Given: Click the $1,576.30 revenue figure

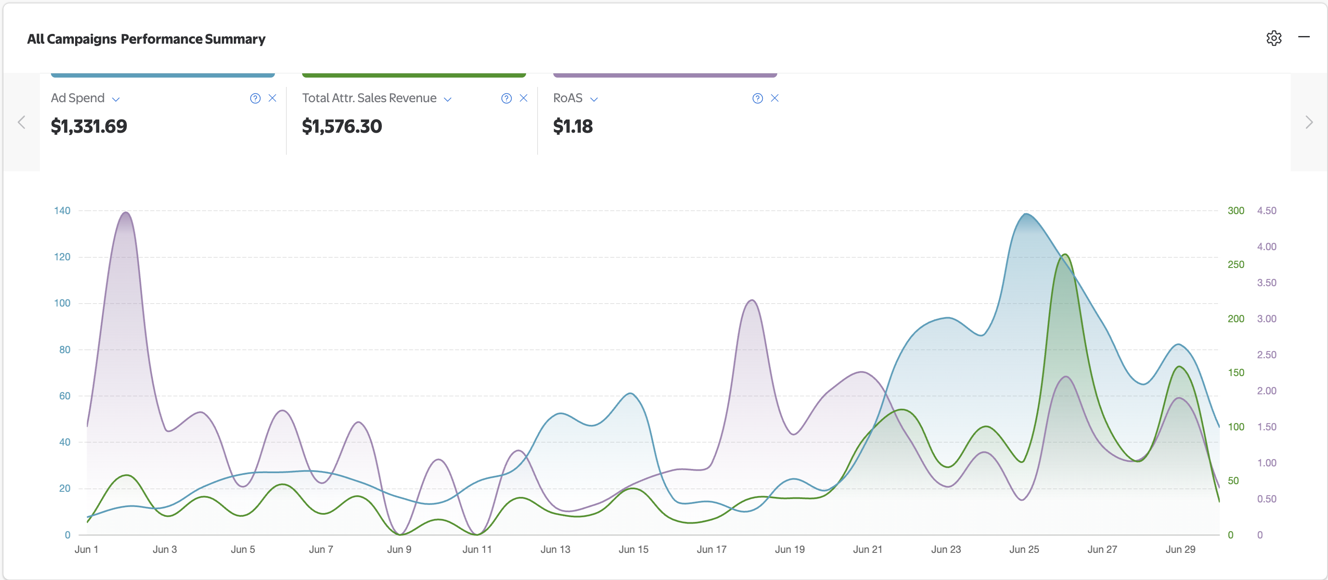Looking at the screenshot, I should [x=342, y=126].
